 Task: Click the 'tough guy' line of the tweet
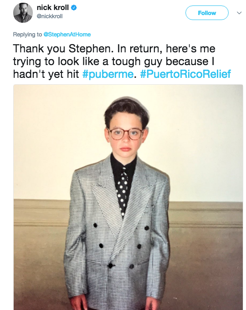click(x=113, y=61)
